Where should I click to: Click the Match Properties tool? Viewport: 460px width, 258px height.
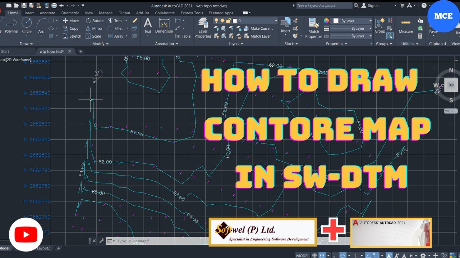pos(314,28)
